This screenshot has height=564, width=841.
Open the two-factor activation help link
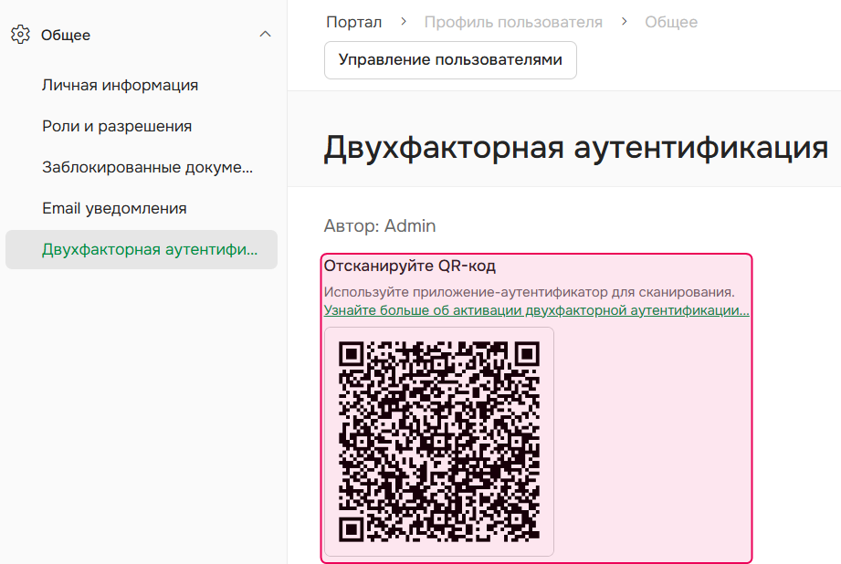click(x=535, y=310)
